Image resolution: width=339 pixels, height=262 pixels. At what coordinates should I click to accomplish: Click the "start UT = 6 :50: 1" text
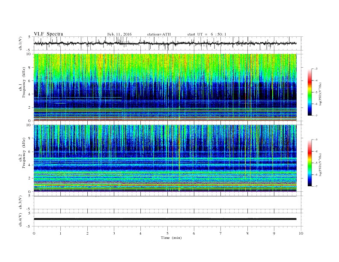[207, 34]
